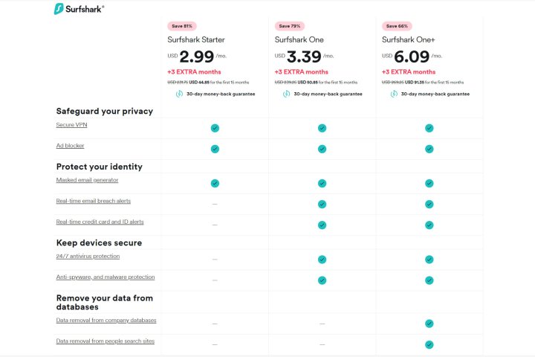
Task: Click the Save 66% badge
Action: pos(396,26)
